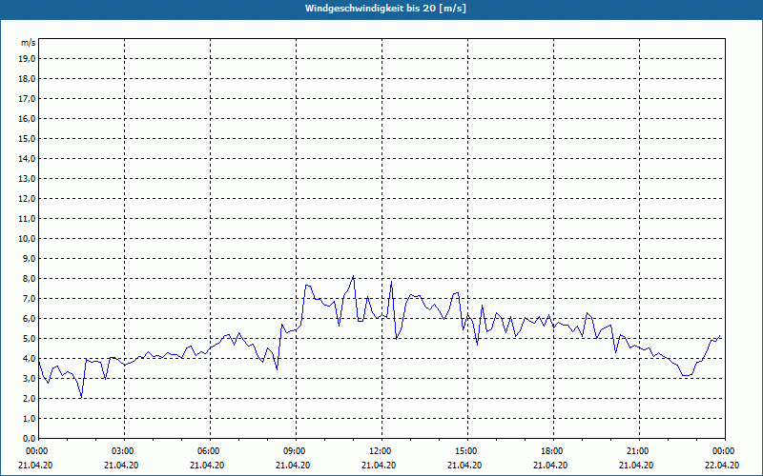Pick the y-axis value '8,0'
763x476 pixels.
(30, 279)
